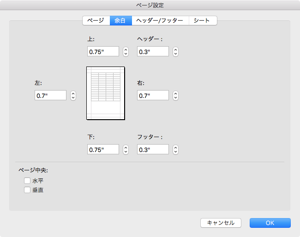This screenshot has width=300, height=237.
Task: Click the フッター margin stepper arrows
Action: pos(175,149)
